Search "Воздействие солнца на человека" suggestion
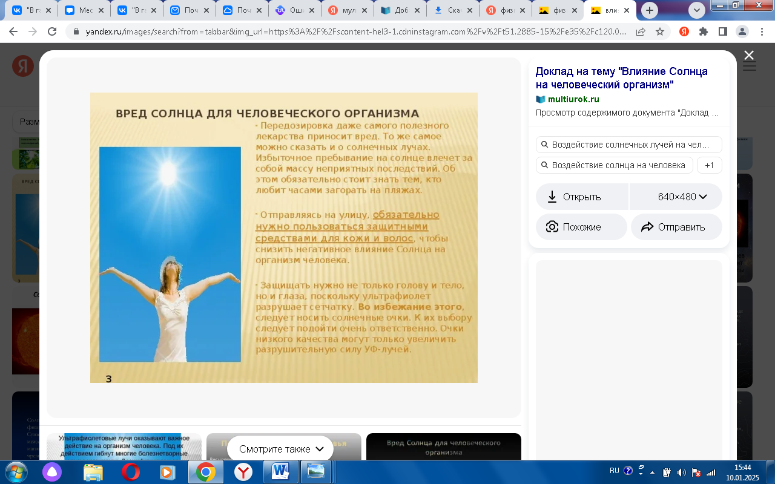This screenshot has height=484, width=775. pyautogui.click(x=614, y=165)
